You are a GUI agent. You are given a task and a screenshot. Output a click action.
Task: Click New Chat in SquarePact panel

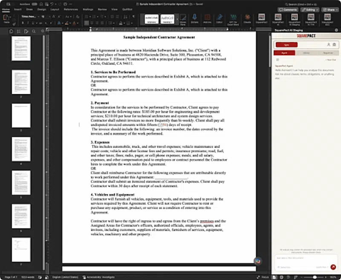click(x=331, y=60)
